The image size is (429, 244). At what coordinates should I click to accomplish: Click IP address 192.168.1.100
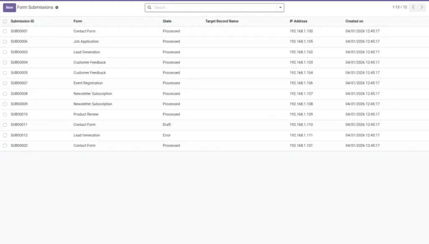(x=301, y=31)
